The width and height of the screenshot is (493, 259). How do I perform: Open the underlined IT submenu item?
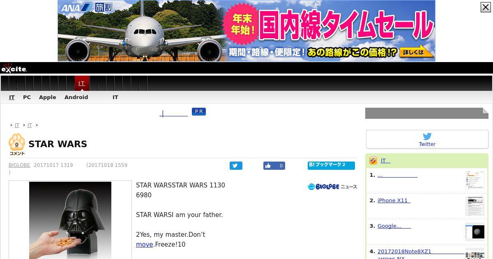[12, 97]
